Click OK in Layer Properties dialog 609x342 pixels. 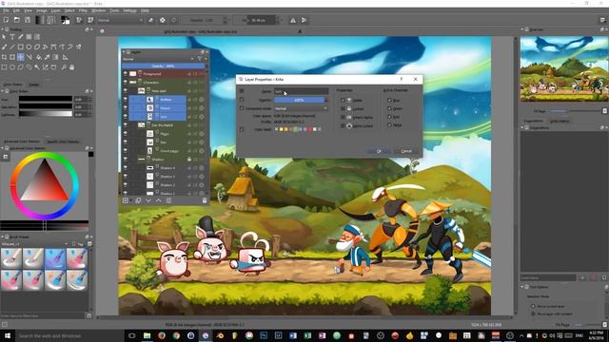379,151
